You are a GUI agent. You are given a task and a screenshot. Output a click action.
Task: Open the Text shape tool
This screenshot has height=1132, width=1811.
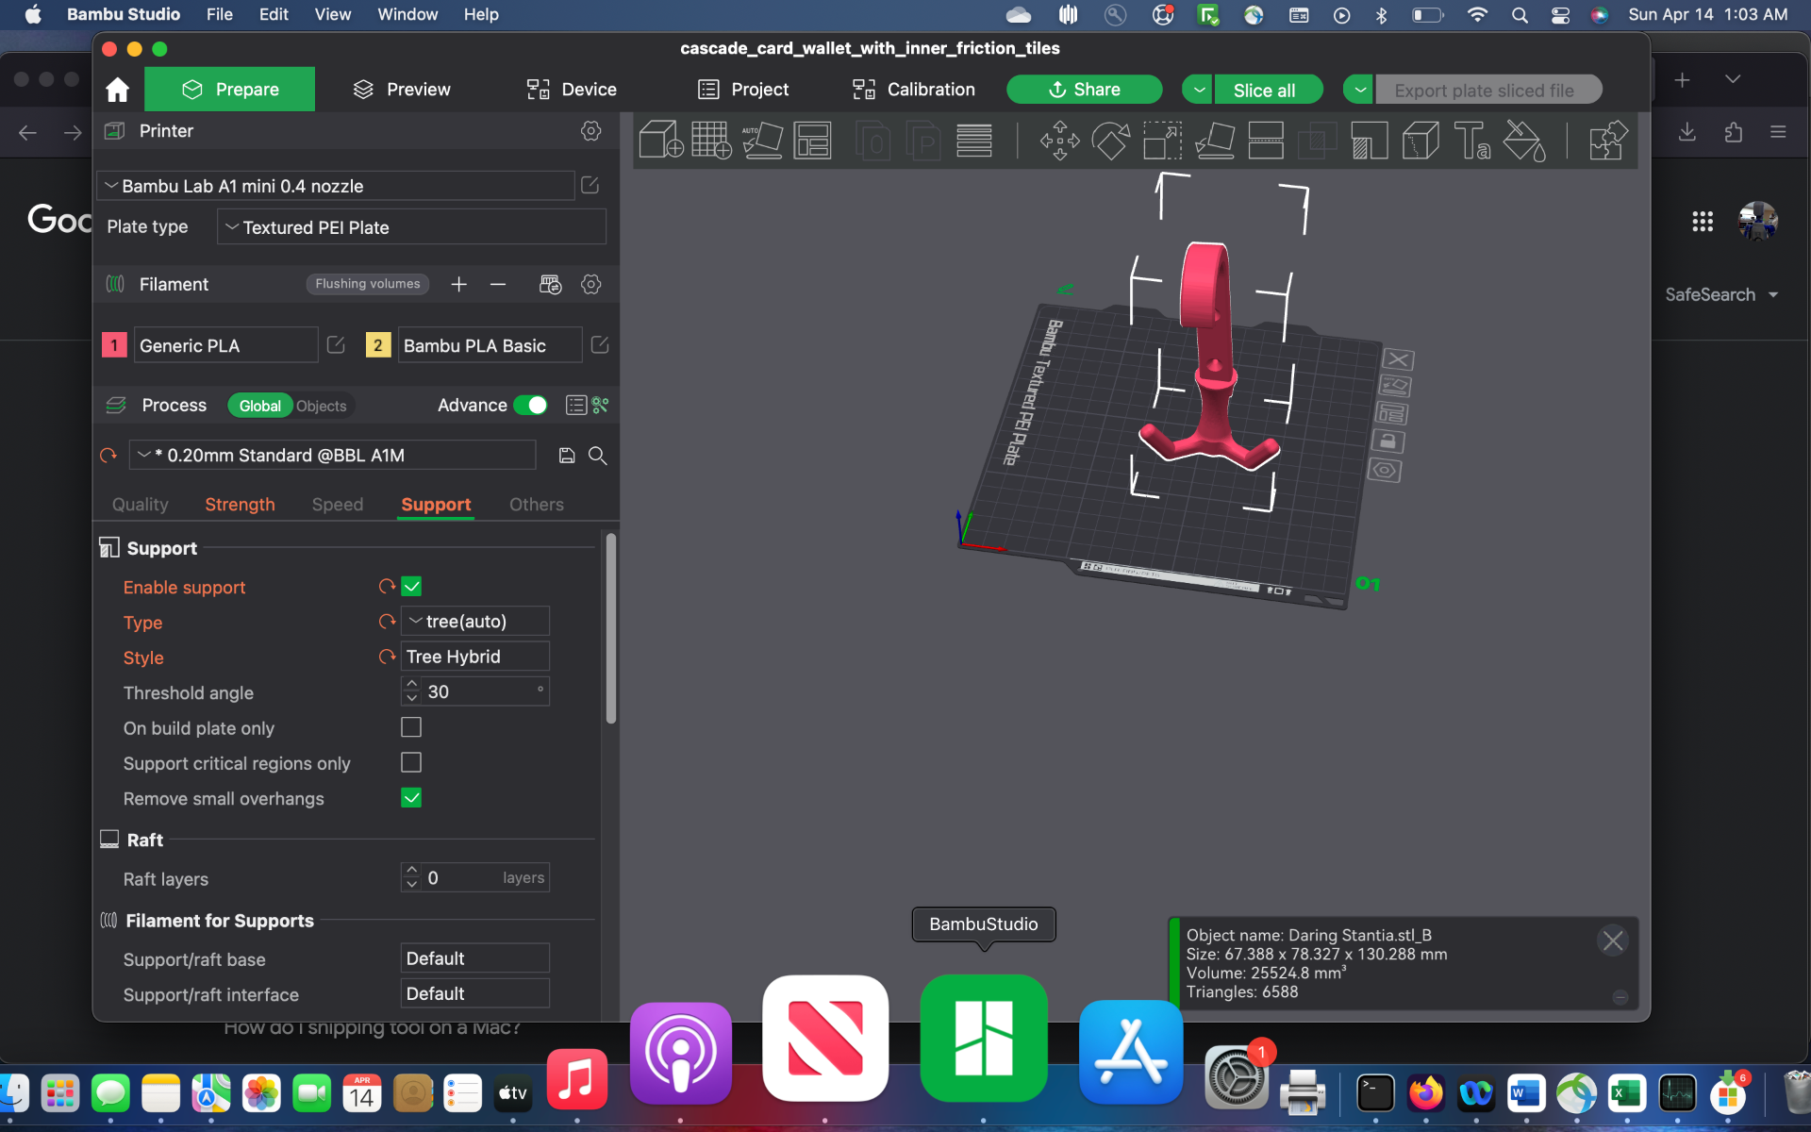point(1471,141)
